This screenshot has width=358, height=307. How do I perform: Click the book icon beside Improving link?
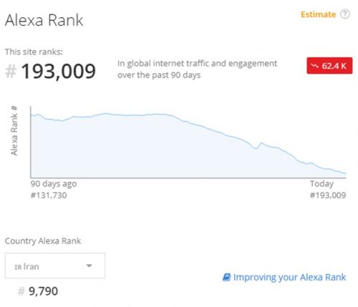click(x=226, y=277)
